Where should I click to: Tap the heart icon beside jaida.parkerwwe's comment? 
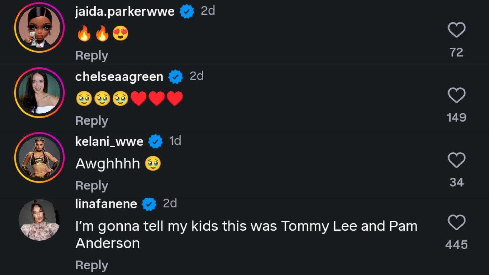point(457,30)
